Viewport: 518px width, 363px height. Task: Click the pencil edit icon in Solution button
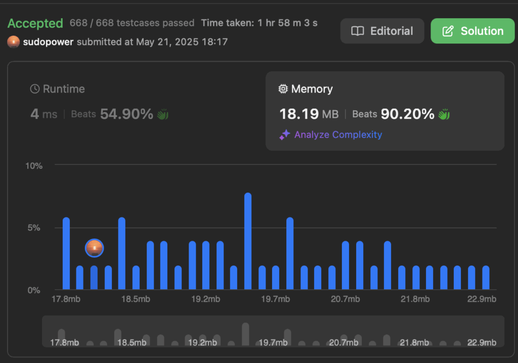[x=448, y=31]
